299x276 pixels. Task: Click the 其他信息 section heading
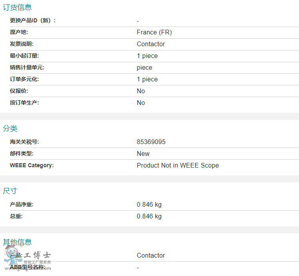click(17, 242)
